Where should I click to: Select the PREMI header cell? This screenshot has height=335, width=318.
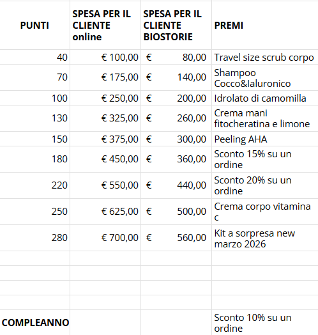click(265, 26)
